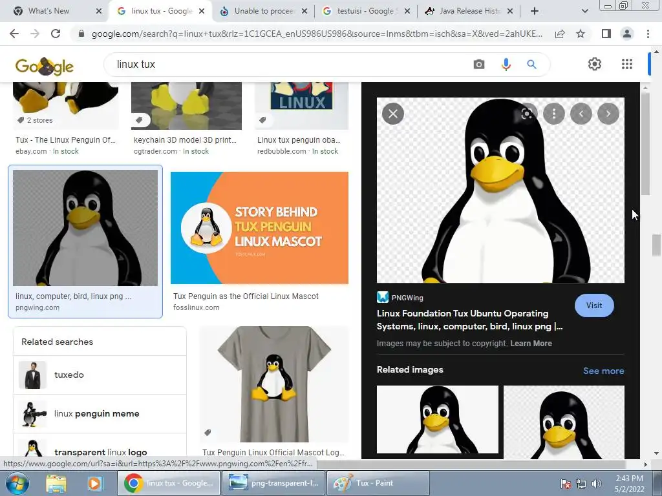Image resolution: width=662 pixels, height=496 pixels.
Task: Open Chrome side panel icon
Action: click(606, 34)
